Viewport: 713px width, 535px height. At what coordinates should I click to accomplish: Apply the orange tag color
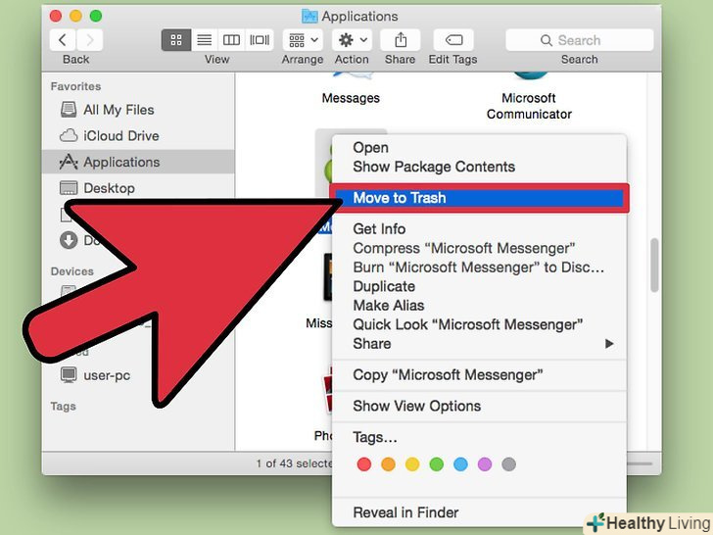click(x=388, y=464)
